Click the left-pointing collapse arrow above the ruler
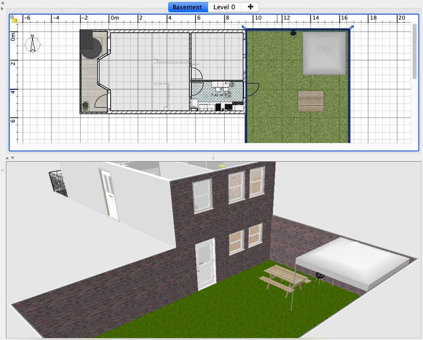The image size is (423, 340). [x=2, y=3]
